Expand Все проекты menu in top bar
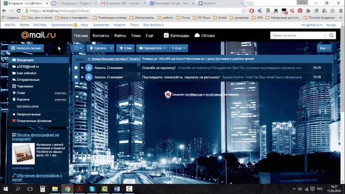This screenshot has height=194, width=345. click(x=153, y=25)
